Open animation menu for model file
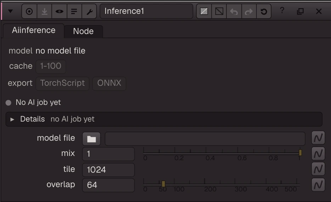 tap(318, 138)
